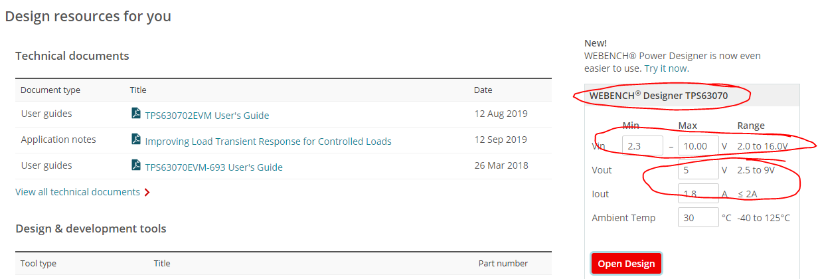Open the TPS63070EVM-693 User's Guide document
This screenshot has height=279, width=818.
point(214,167)
